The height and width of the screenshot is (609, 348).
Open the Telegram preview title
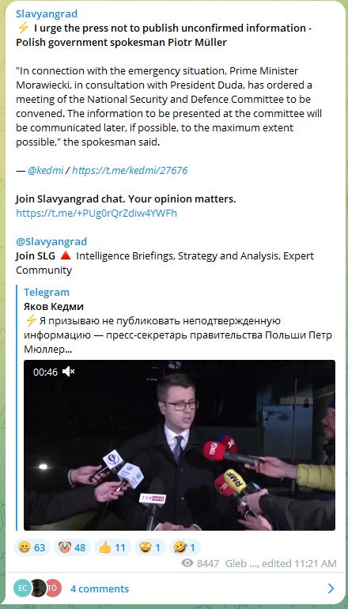pos(47,292)
